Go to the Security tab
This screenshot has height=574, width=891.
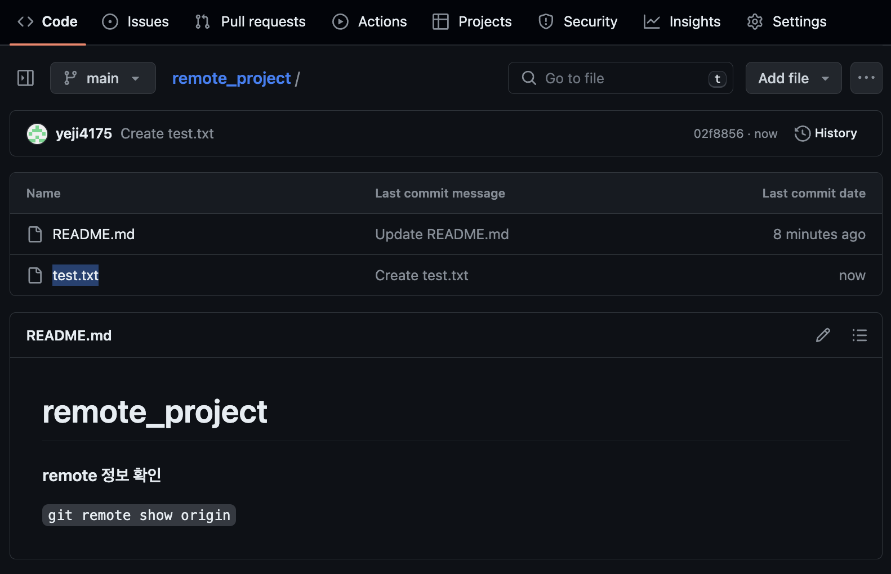578,21
